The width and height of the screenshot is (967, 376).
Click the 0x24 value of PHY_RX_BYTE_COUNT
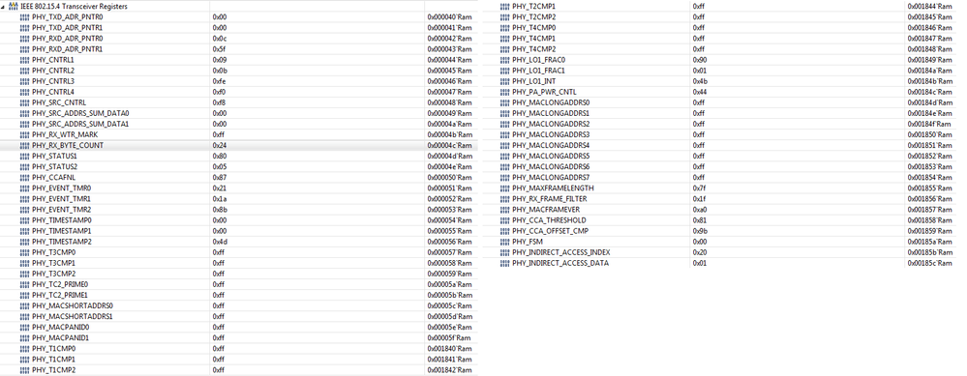220,145
